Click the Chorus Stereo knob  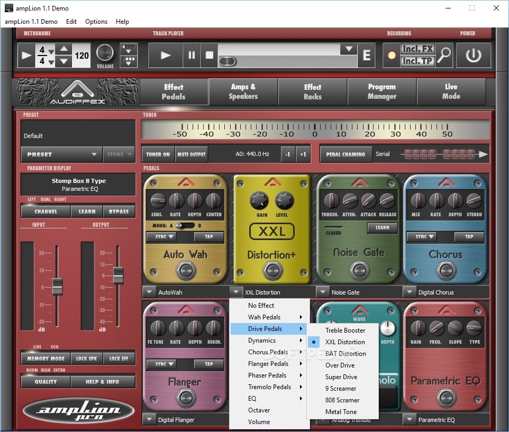click(x=474, y=201)
